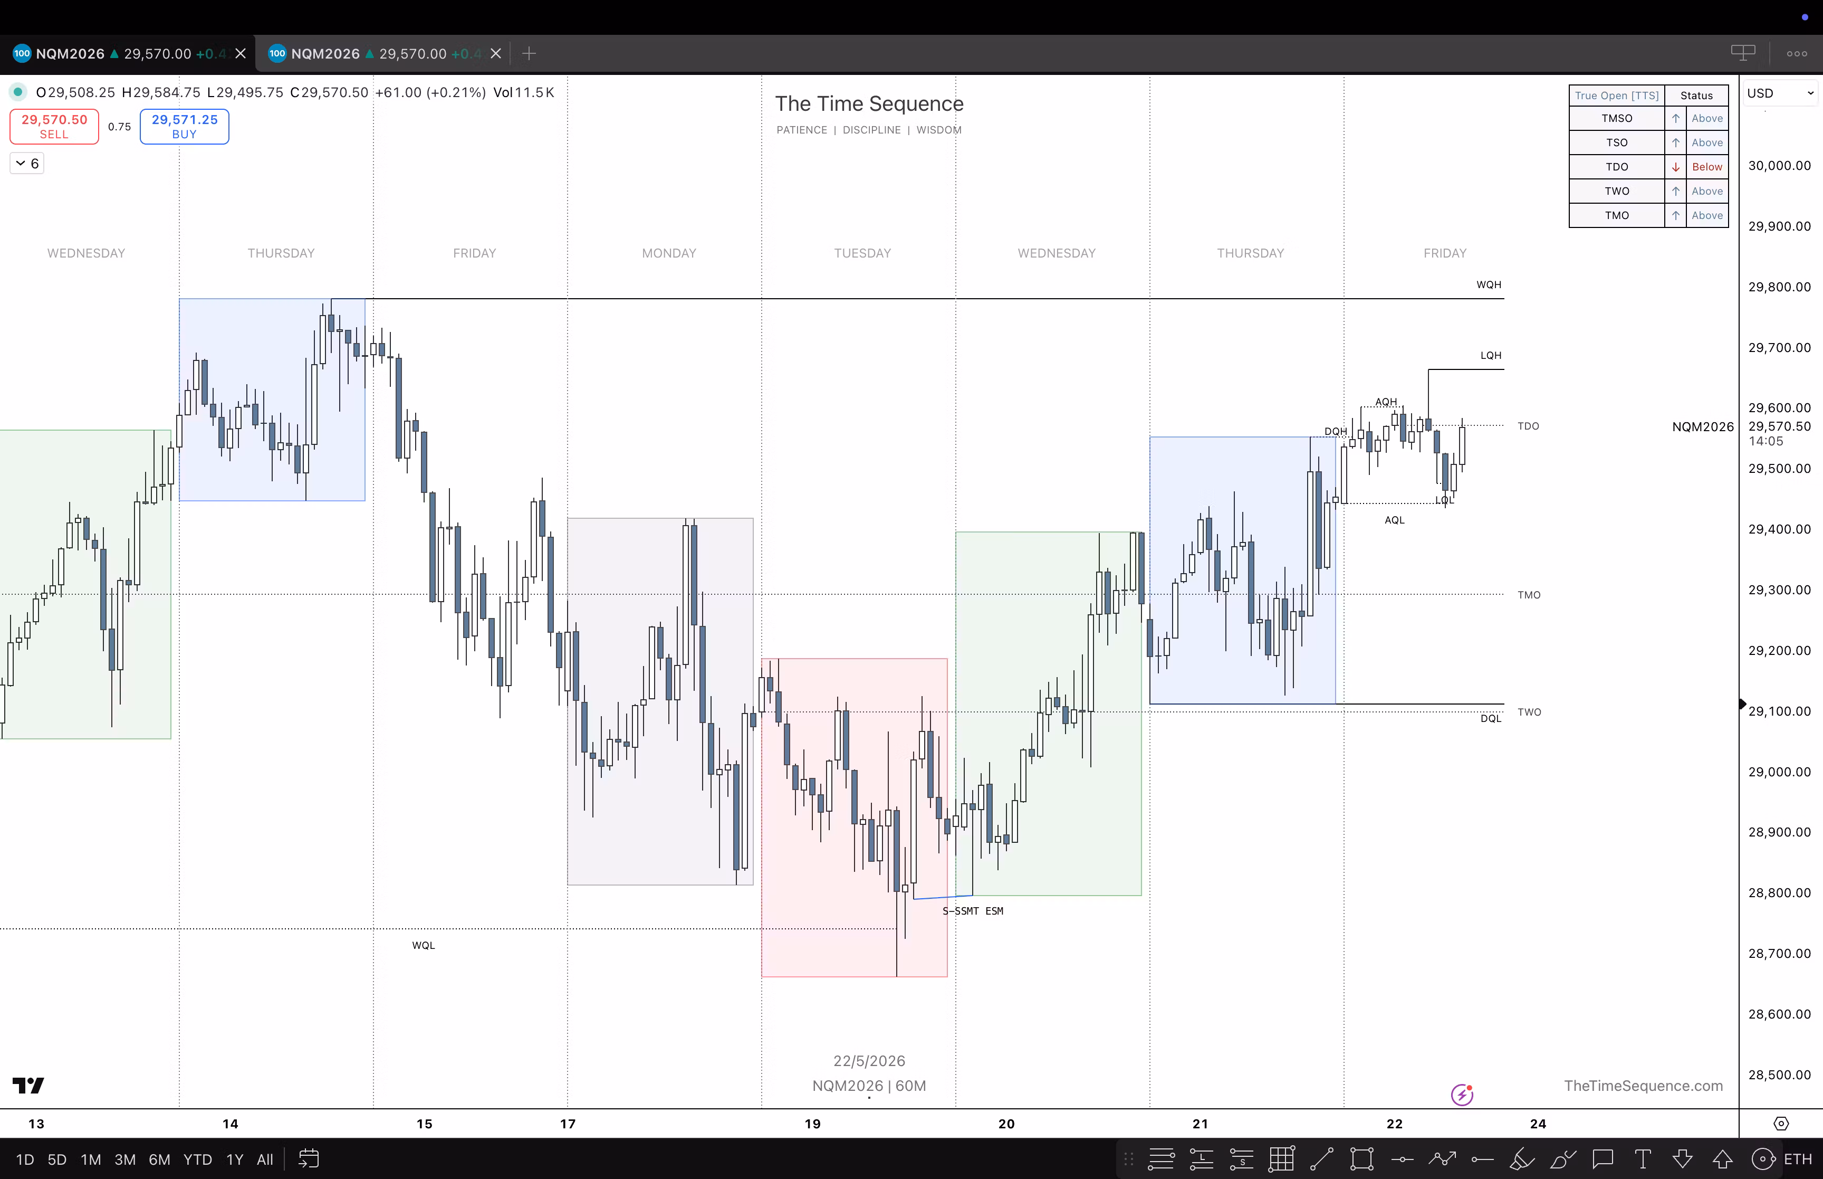Set the range to 3M
Image resolution: width=1823 pixels, height=1179 pixels.
click(x=124, y=1159)
